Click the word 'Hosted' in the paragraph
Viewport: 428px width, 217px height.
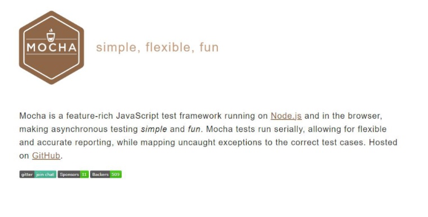click(x=383, y=142)
